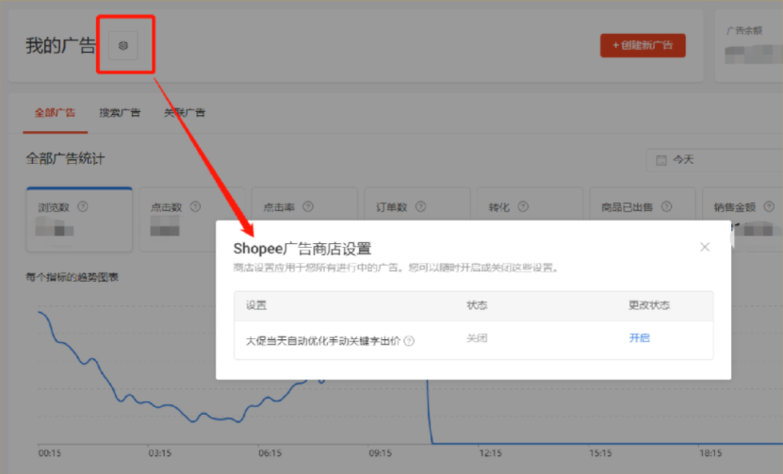Viewport: 783px width, 474px height.
Task: Show help tooltip for 订单数
Action: 420,206
